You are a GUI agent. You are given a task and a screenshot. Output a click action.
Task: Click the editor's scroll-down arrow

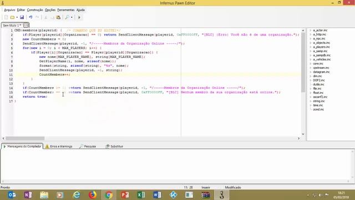click(x=303, y=134)
